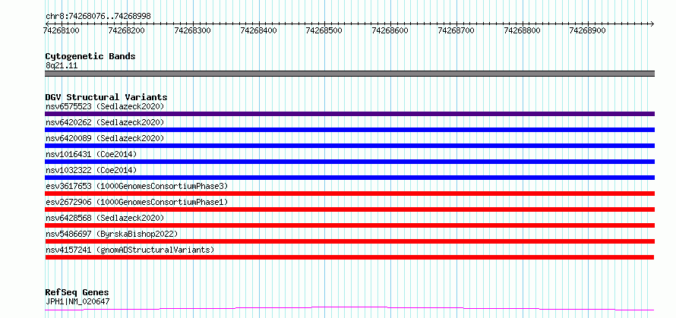Click the red nsv5486697 variant bar

point(349,241)
